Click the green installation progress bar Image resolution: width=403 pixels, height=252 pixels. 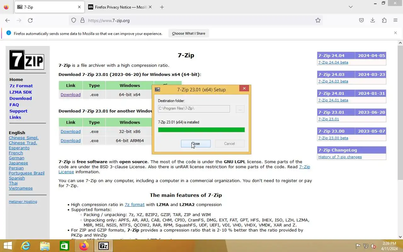[x=201, y=130]
